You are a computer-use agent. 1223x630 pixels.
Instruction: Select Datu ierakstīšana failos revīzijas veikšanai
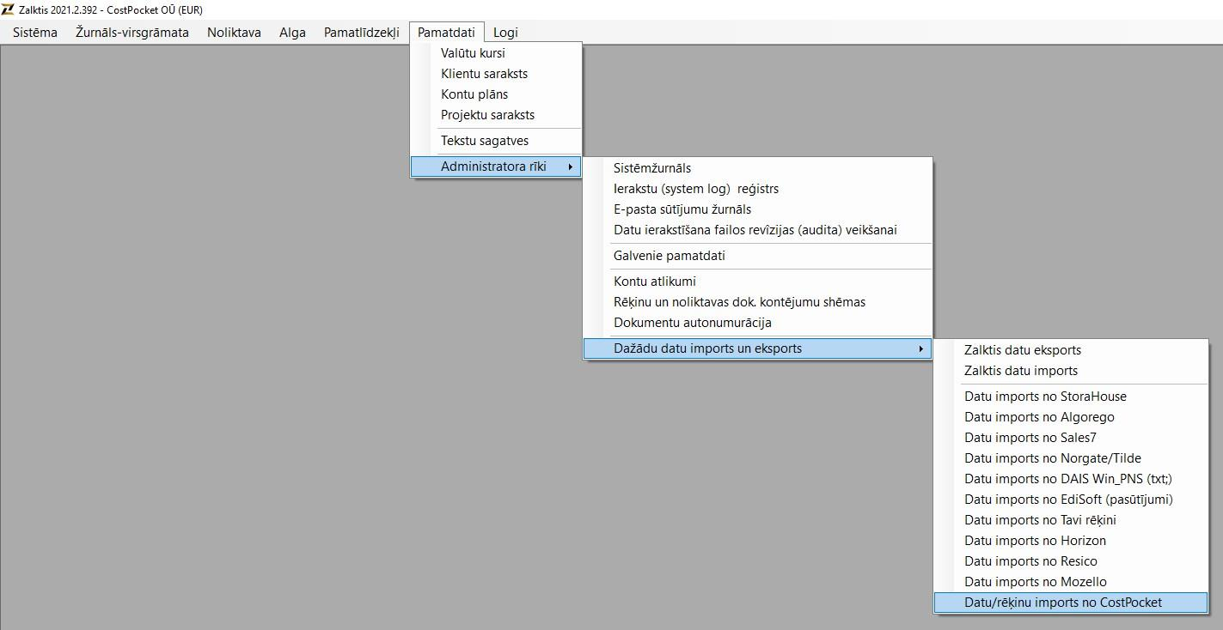click(x=758, y=230)
